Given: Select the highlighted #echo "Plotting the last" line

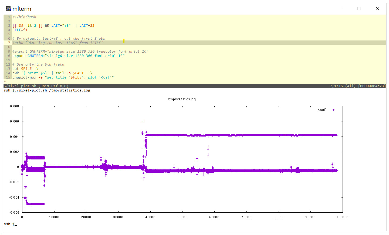Looking at the screenshot, I should point(58,43).
